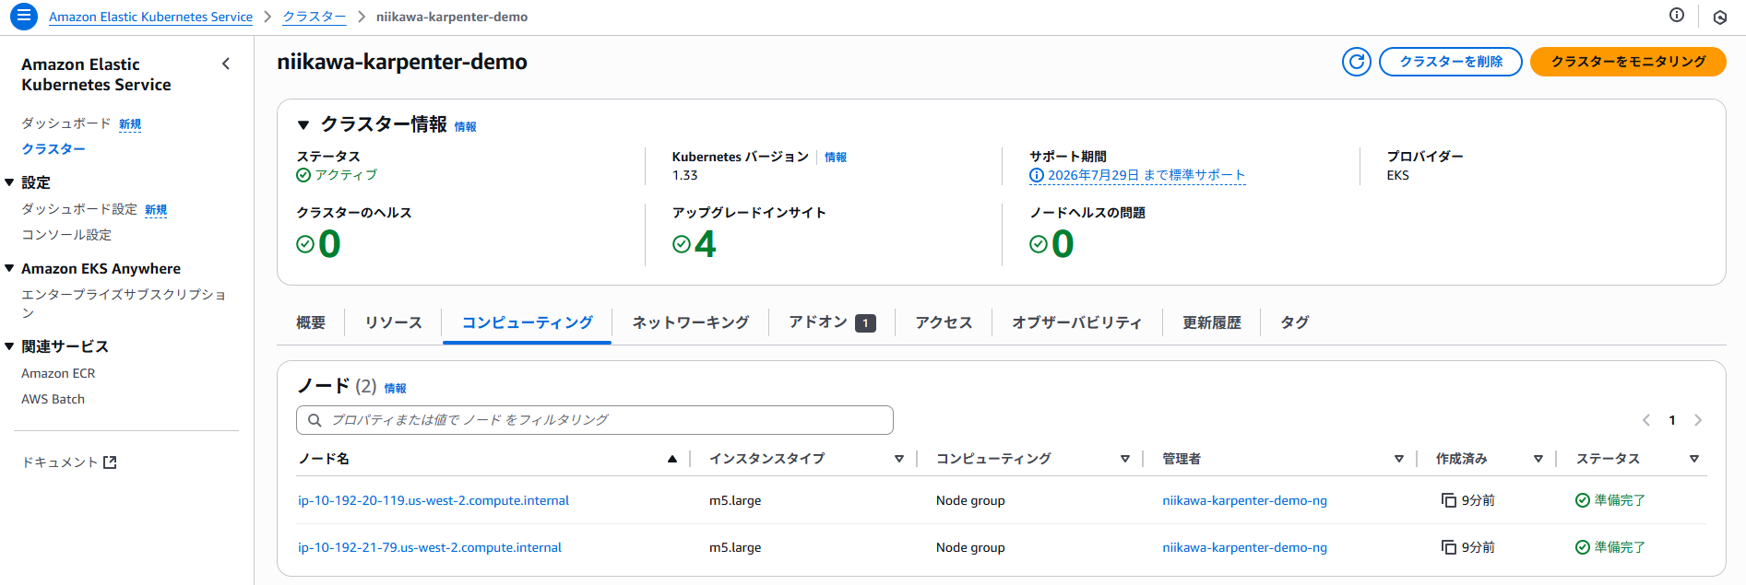1746x585 pixels.
Task: Collapse the Amazon EKS Anywhere sidebar group
Action: point(9,268)
